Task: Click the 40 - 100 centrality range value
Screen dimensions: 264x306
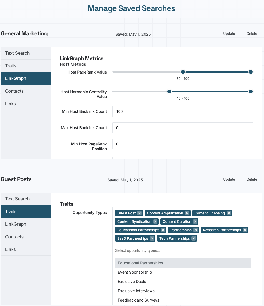Action: (x=183, y=99)
